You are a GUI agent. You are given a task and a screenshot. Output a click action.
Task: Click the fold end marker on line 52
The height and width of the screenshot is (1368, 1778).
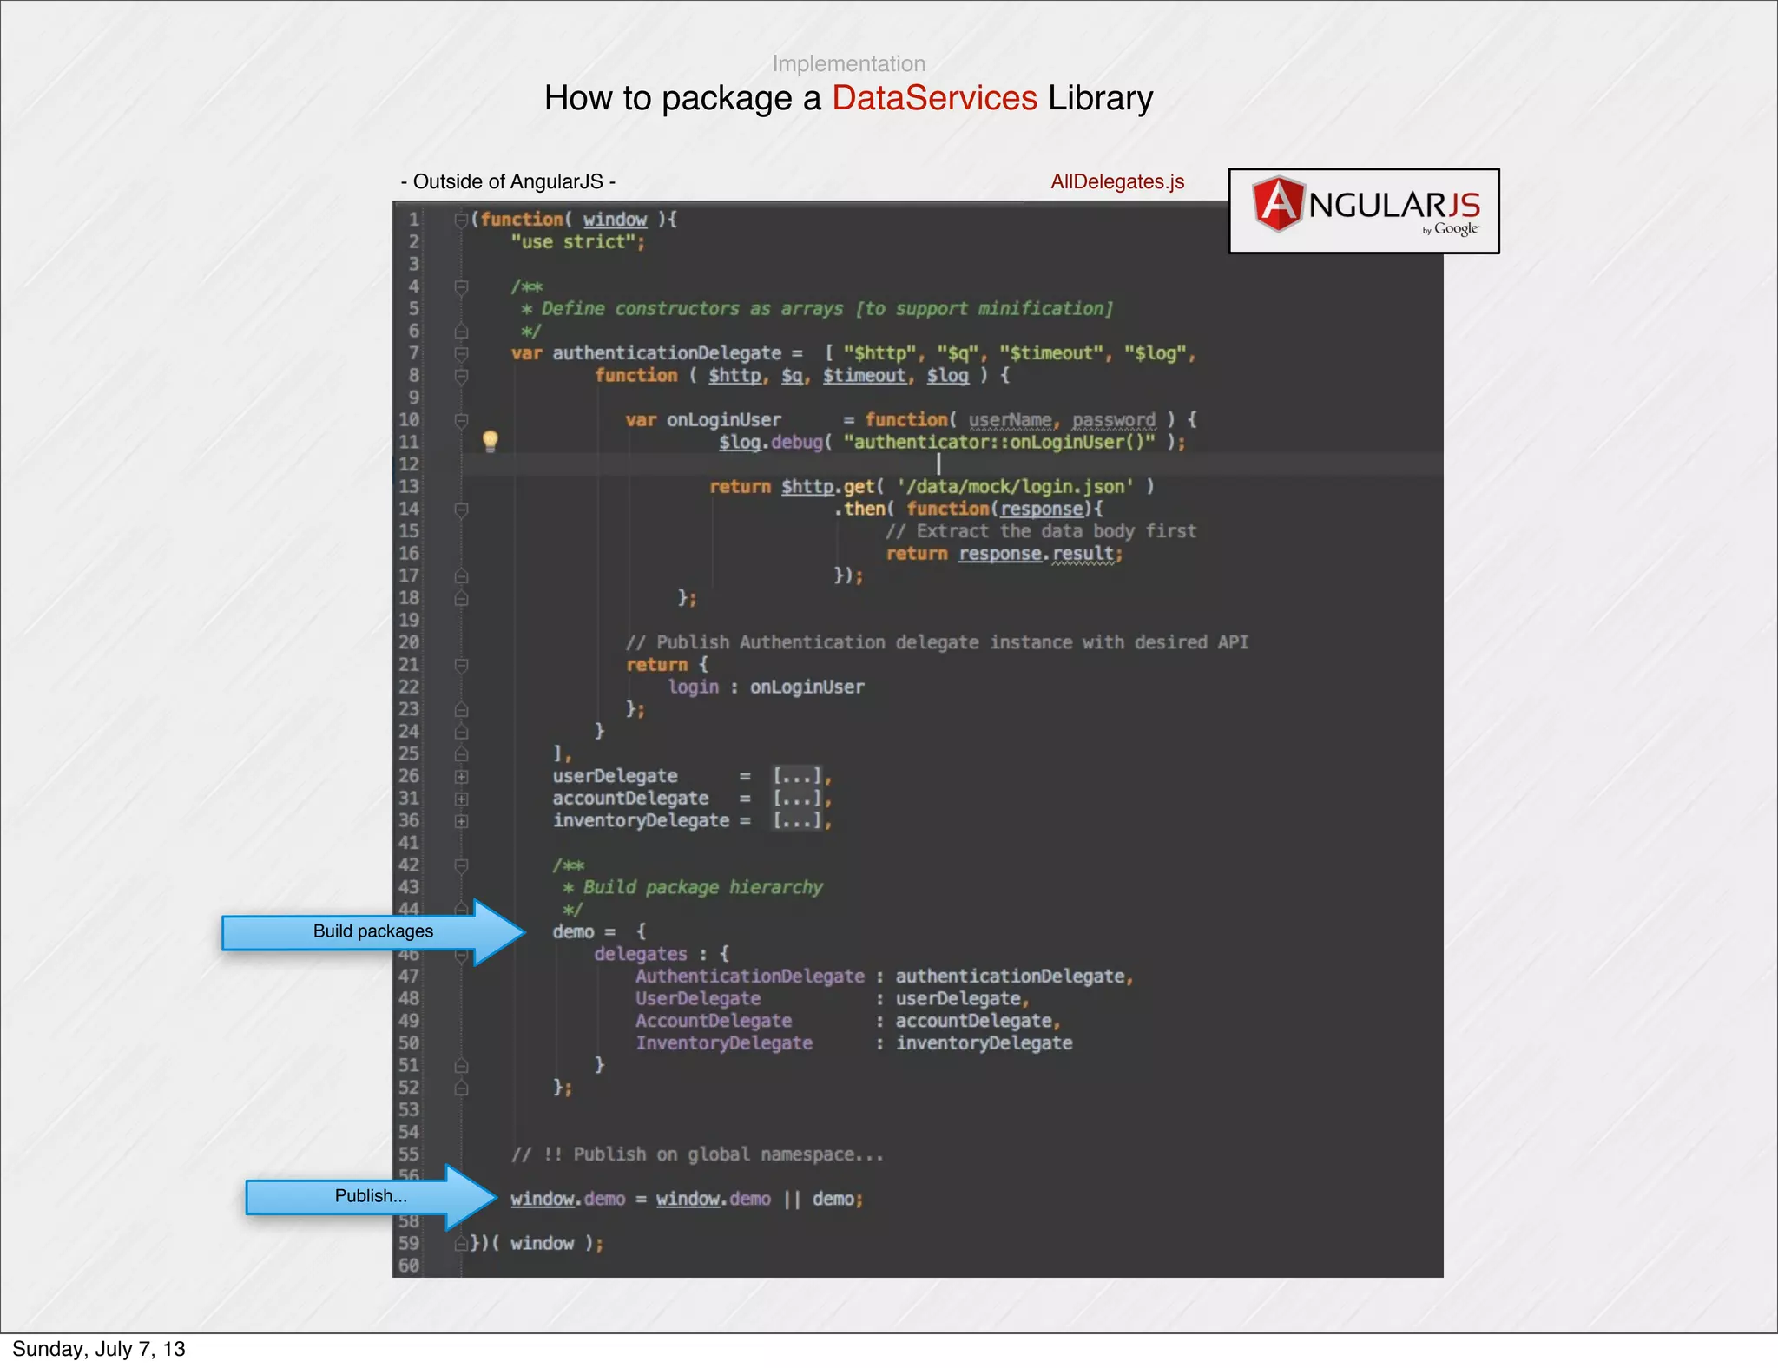tap(462, 1088)
